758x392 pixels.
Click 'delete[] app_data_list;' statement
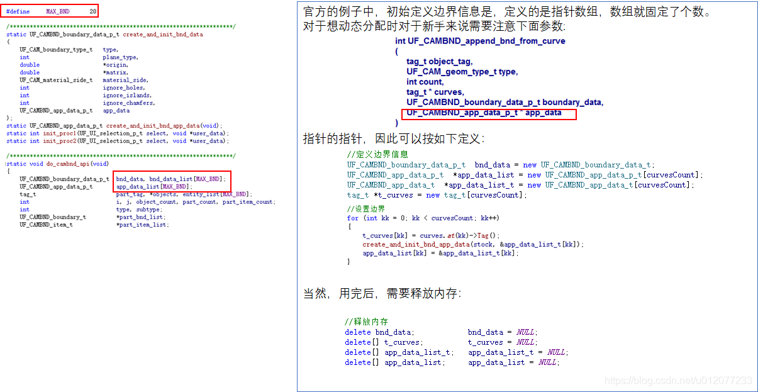point(395,362)
